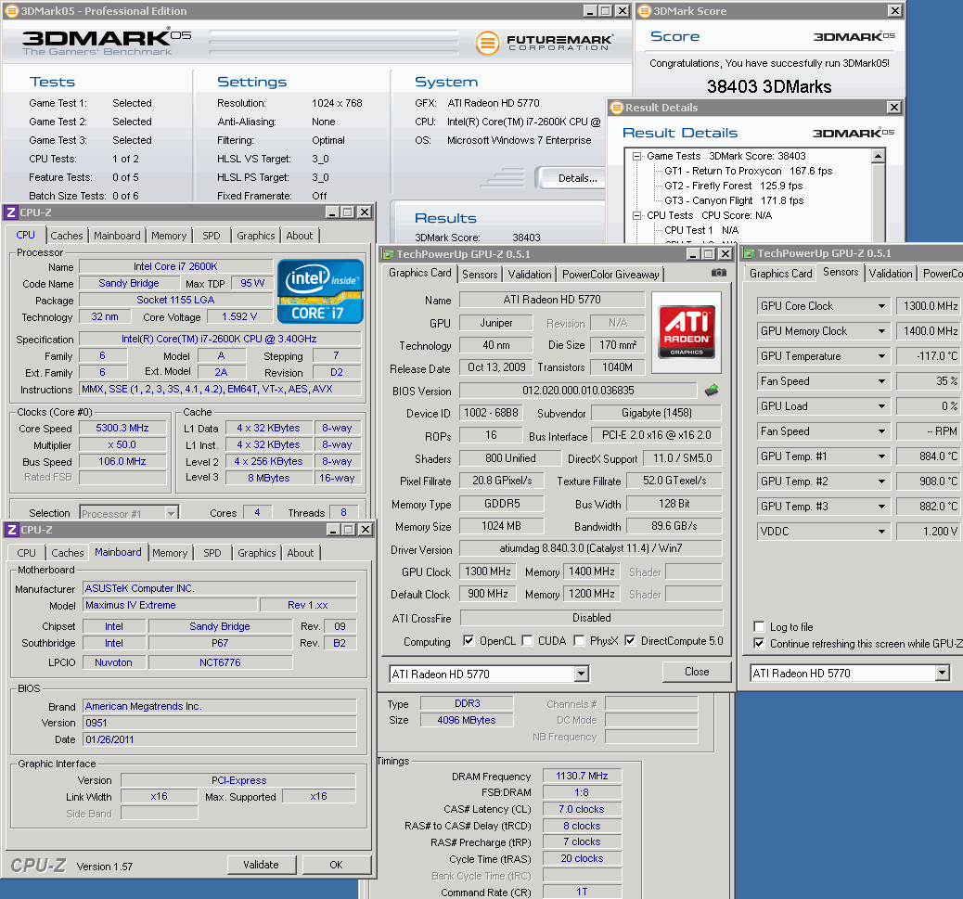Select the GT2 - Firefly Forest row
Screen dimensions: 963x899
(733, 186)
